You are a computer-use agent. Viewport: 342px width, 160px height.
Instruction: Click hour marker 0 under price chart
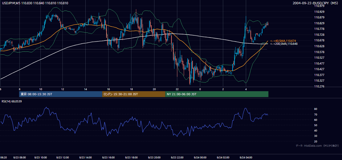[200, 89]
